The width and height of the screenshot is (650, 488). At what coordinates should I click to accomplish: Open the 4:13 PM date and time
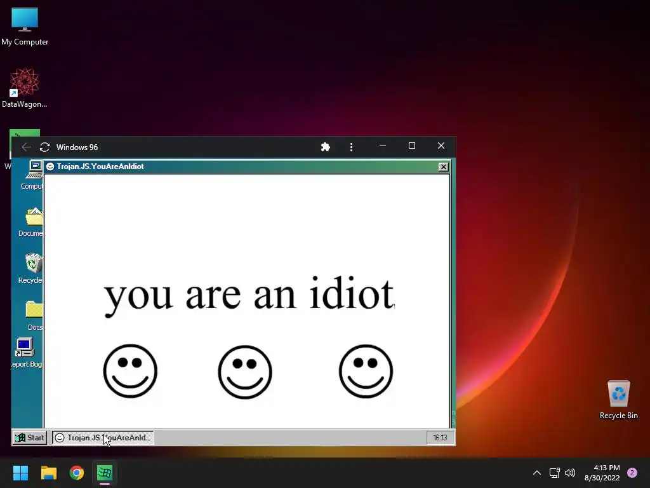[x=602, y=473]
